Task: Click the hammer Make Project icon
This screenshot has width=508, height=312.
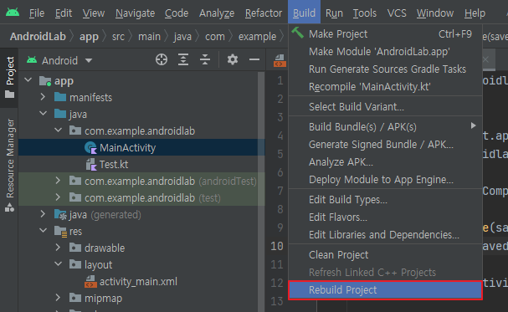Action: coord(297,33)
